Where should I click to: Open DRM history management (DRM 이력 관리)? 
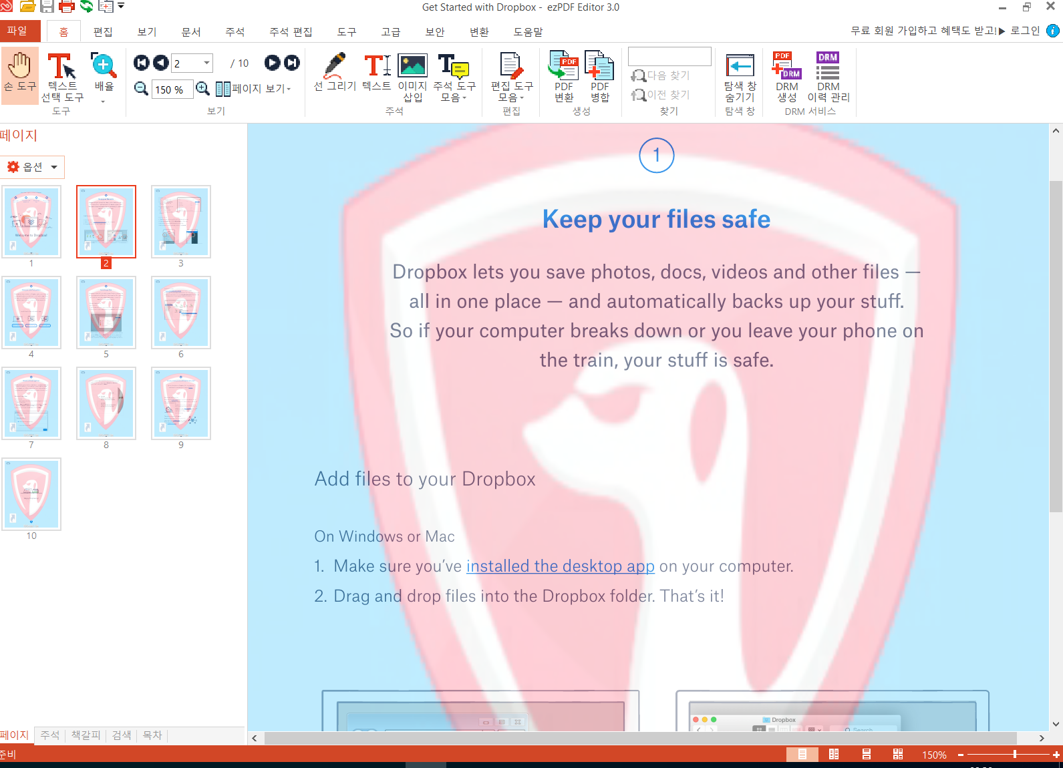[x=828, y=76]
